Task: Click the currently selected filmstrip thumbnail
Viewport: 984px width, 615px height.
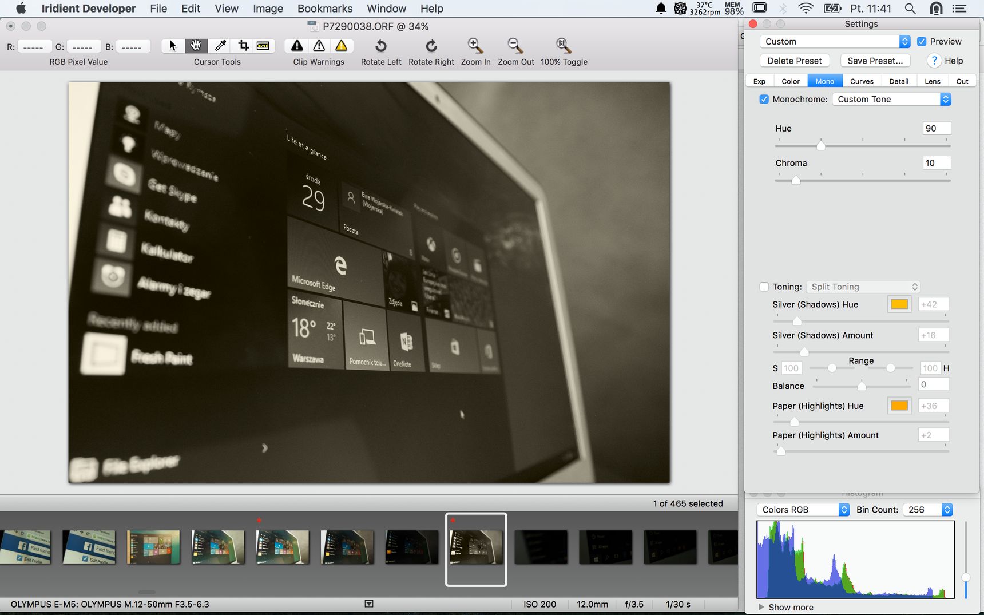Action: point(476,549)
